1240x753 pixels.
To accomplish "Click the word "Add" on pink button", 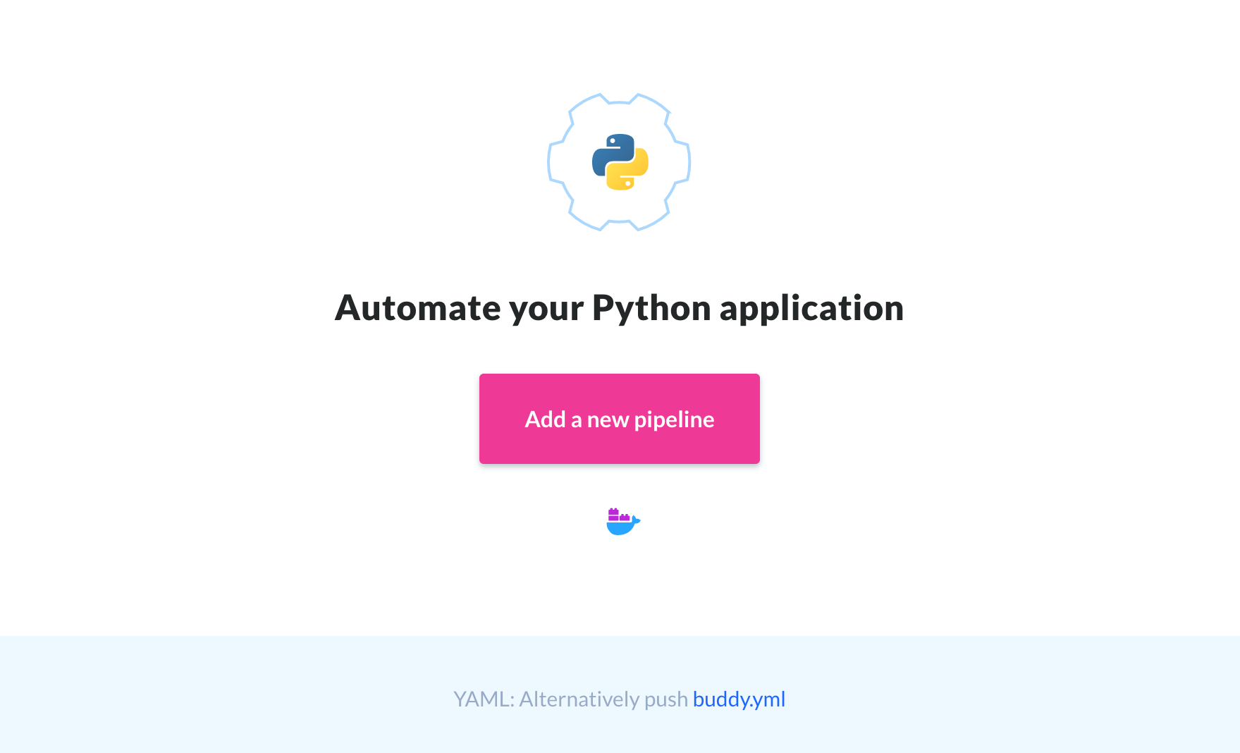I will [545, 420].
